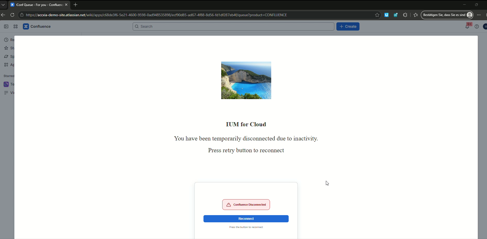Open the Confluence help question mark
The width and height of the screenshot is (487, 239).
tap(477, 26)
